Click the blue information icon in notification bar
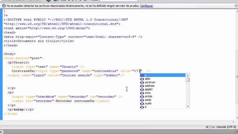The image size is (238, 134). click(x=4, y=6)
